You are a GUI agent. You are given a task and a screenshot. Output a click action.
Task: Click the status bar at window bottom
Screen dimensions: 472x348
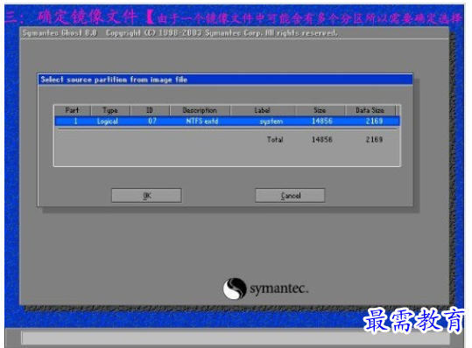click(236, 338)
